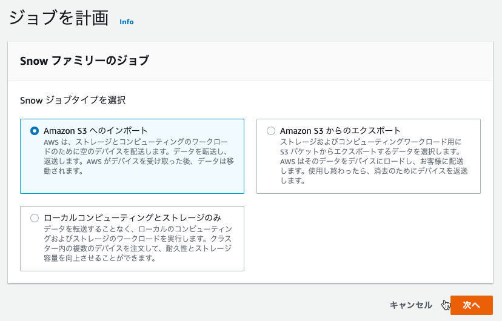This screenshot has width=502, height=321.
Task: Click the ジョブを計画 page heading
Action: 59,18
